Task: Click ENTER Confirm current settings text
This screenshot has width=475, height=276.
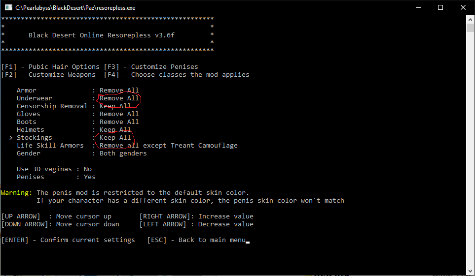Action: click(x=68, y=240)
